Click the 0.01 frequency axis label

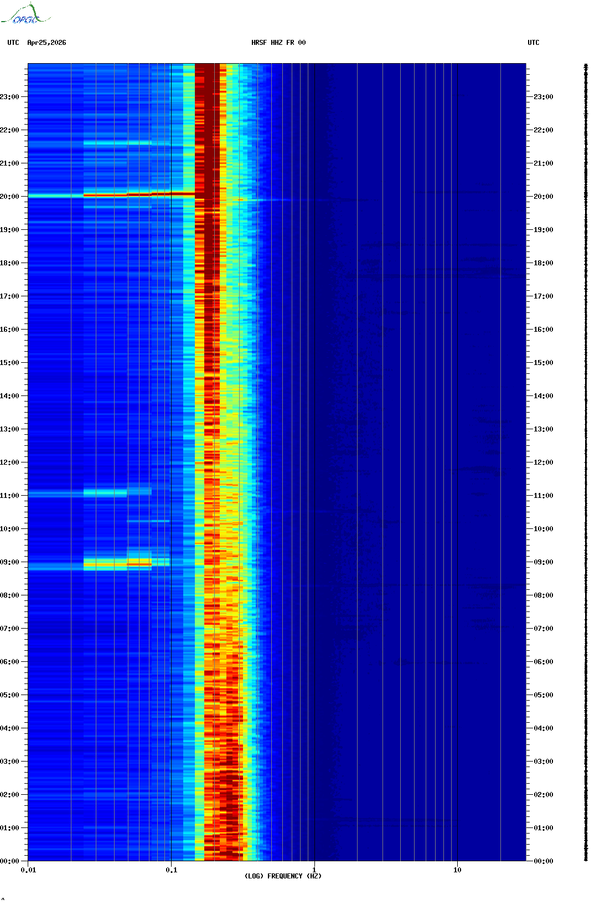(x=28, y=870)
